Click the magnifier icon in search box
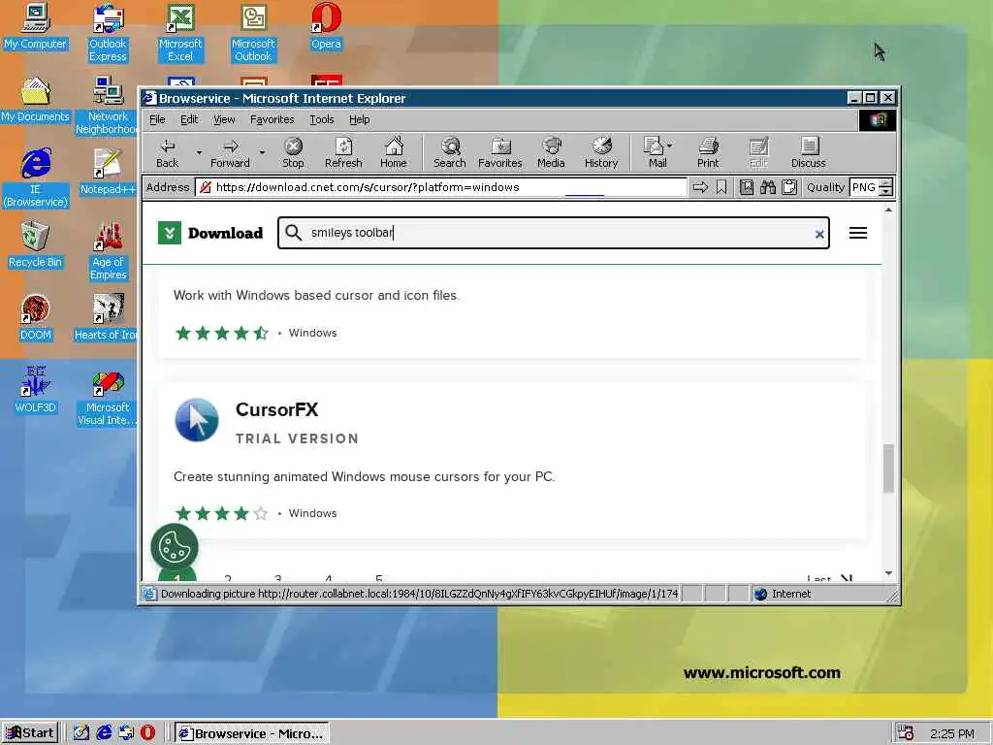 (x=293, y=233)
